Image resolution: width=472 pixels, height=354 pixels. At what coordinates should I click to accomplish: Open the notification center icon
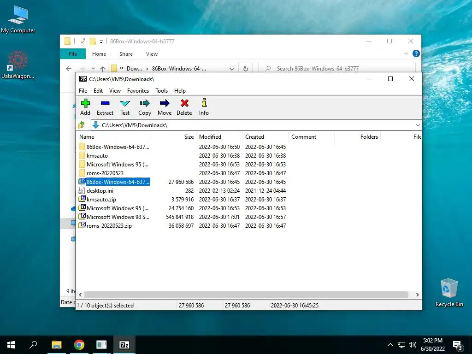(457, 345)
